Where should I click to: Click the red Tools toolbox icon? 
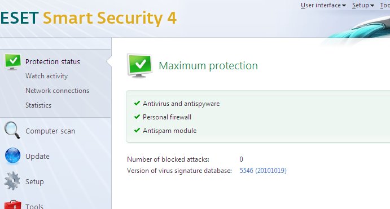[x=12, y=204]
